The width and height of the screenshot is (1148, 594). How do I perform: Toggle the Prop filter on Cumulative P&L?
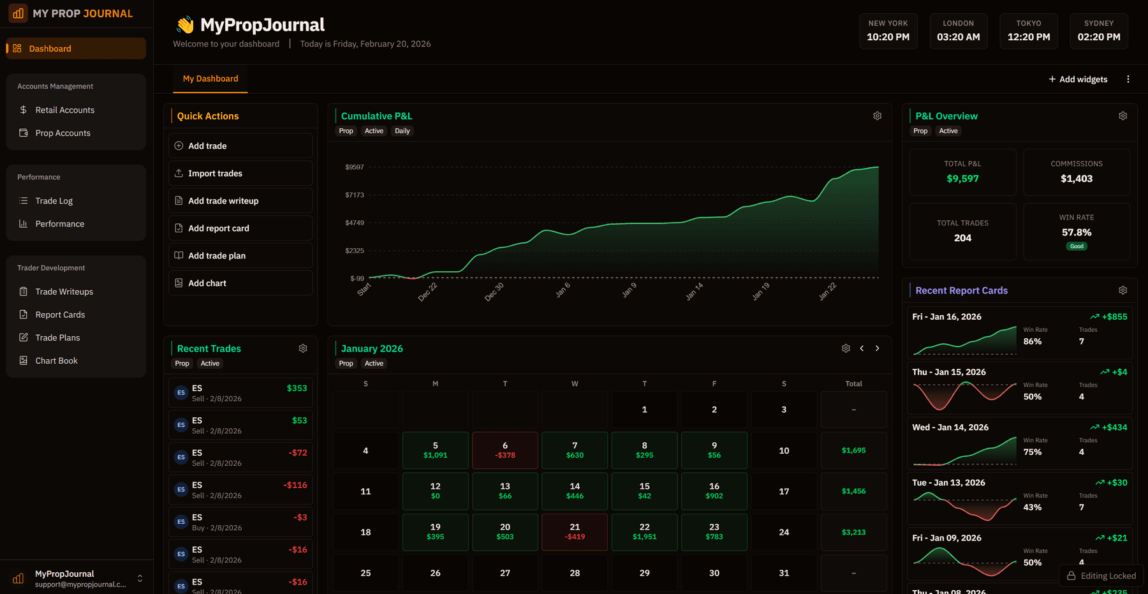point(346,131)
